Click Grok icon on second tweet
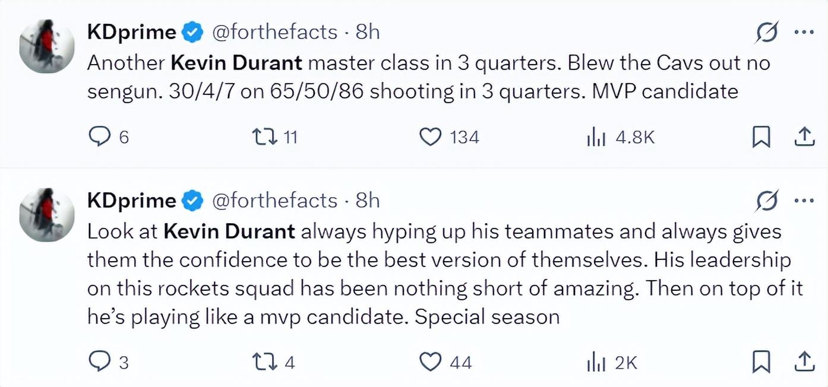The width and height of the screenshot is (828, 387). (x=767, y=202)
